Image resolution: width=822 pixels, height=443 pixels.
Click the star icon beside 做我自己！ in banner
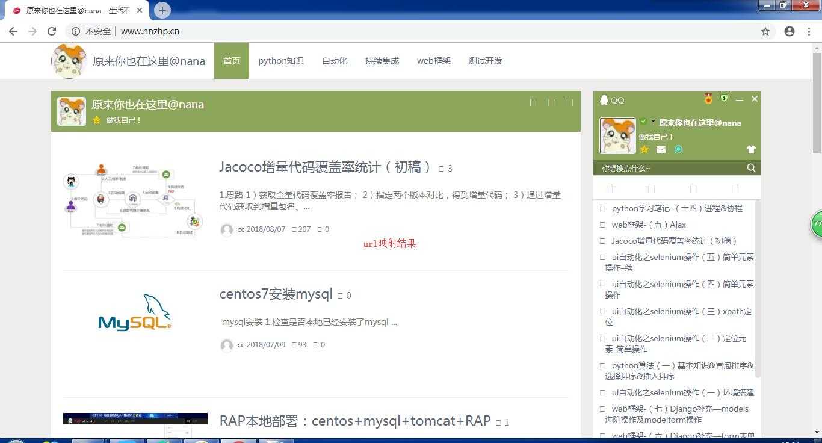coord(97,120)
